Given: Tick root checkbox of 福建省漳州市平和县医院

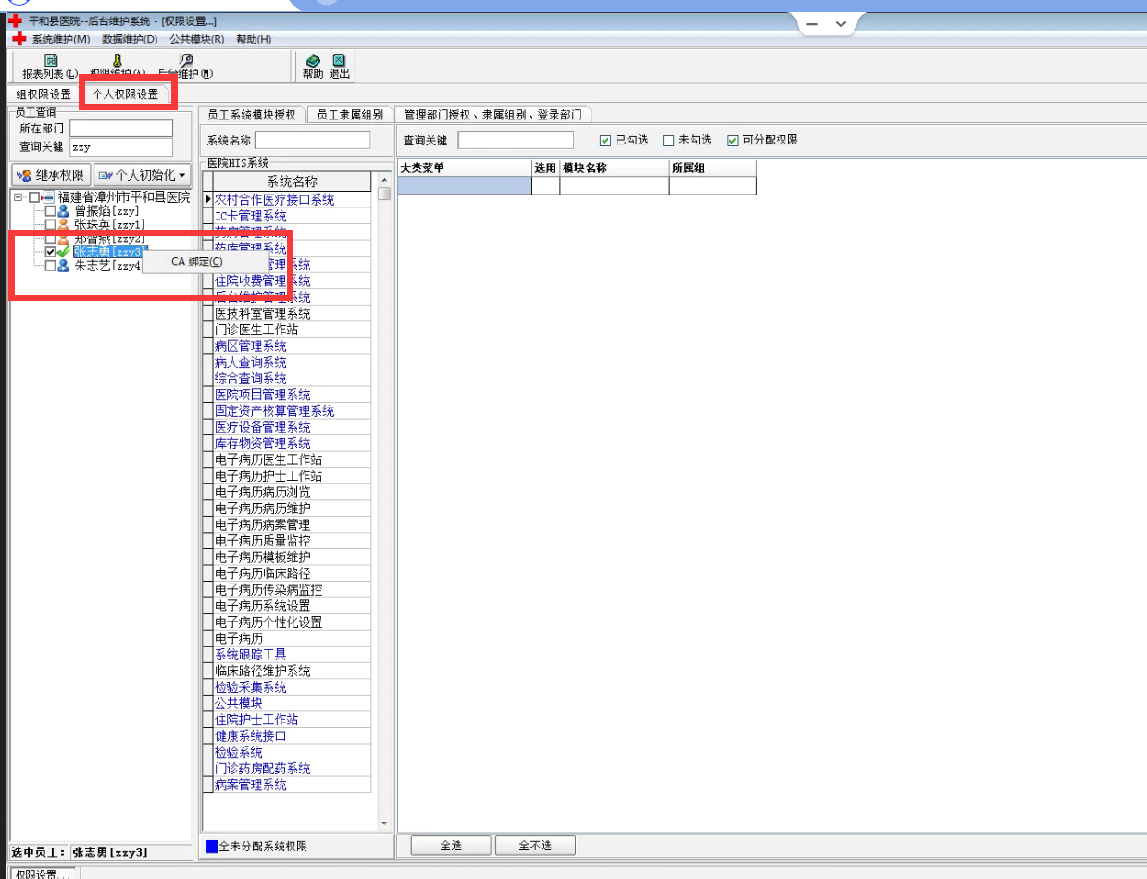Looking at the screenshot, I should [34, 197].
